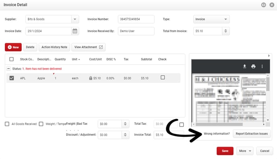Open the Action History Note

54,47
